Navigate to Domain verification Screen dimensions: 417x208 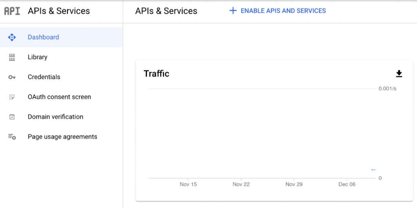click(55, 117)
